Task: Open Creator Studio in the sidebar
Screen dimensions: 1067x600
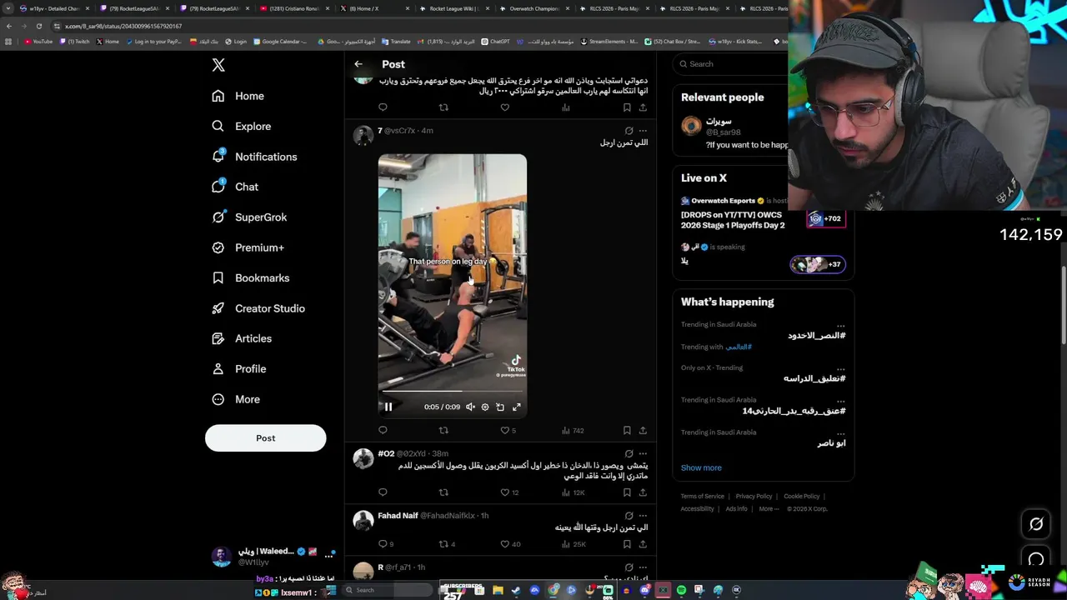Action: point(258,308)
